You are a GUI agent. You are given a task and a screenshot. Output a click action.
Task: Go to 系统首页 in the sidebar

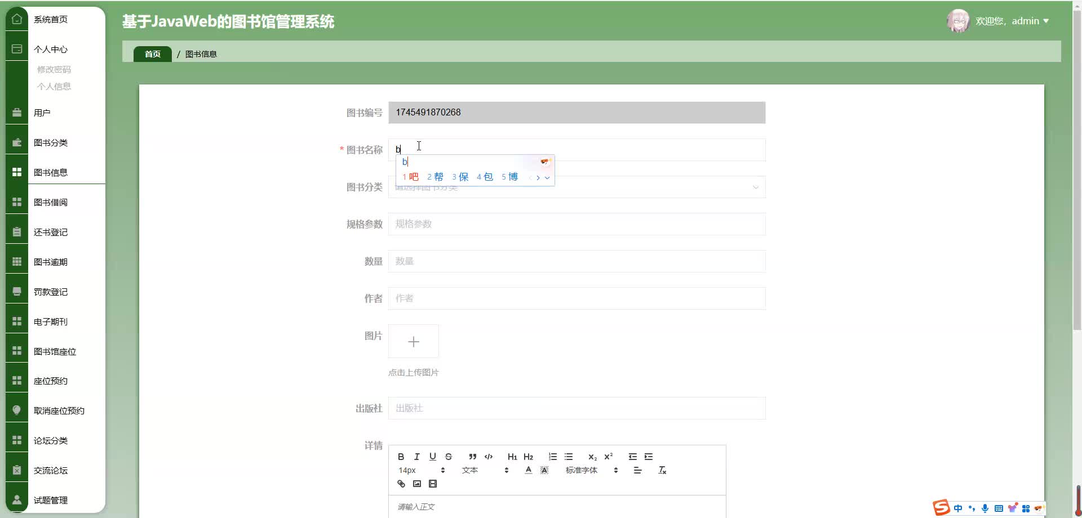tap(50, 19)
